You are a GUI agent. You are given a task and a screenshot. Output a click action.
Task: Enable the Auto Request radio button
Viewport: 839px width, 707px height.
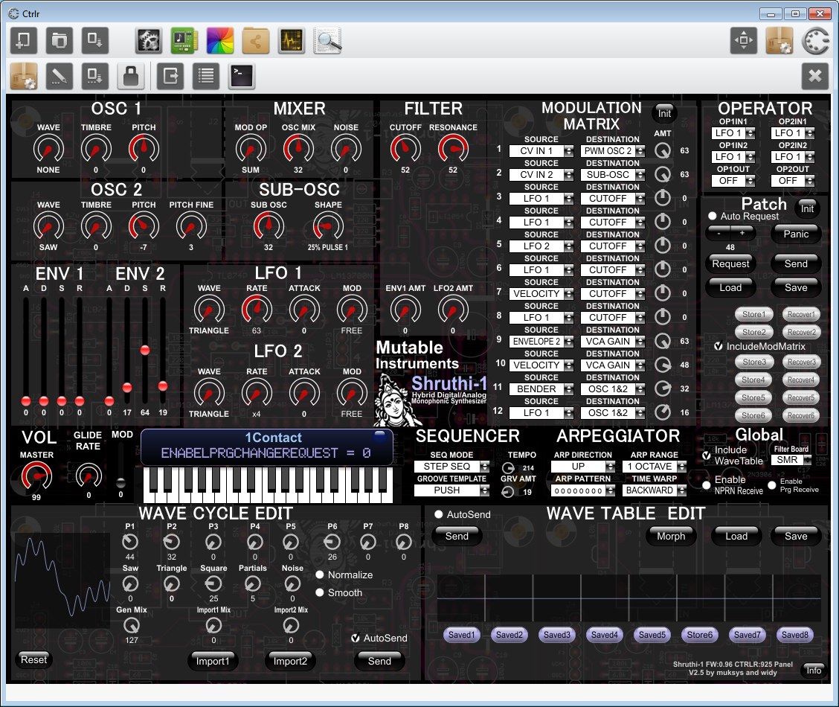pyautogui.click(x=712, y=216)
